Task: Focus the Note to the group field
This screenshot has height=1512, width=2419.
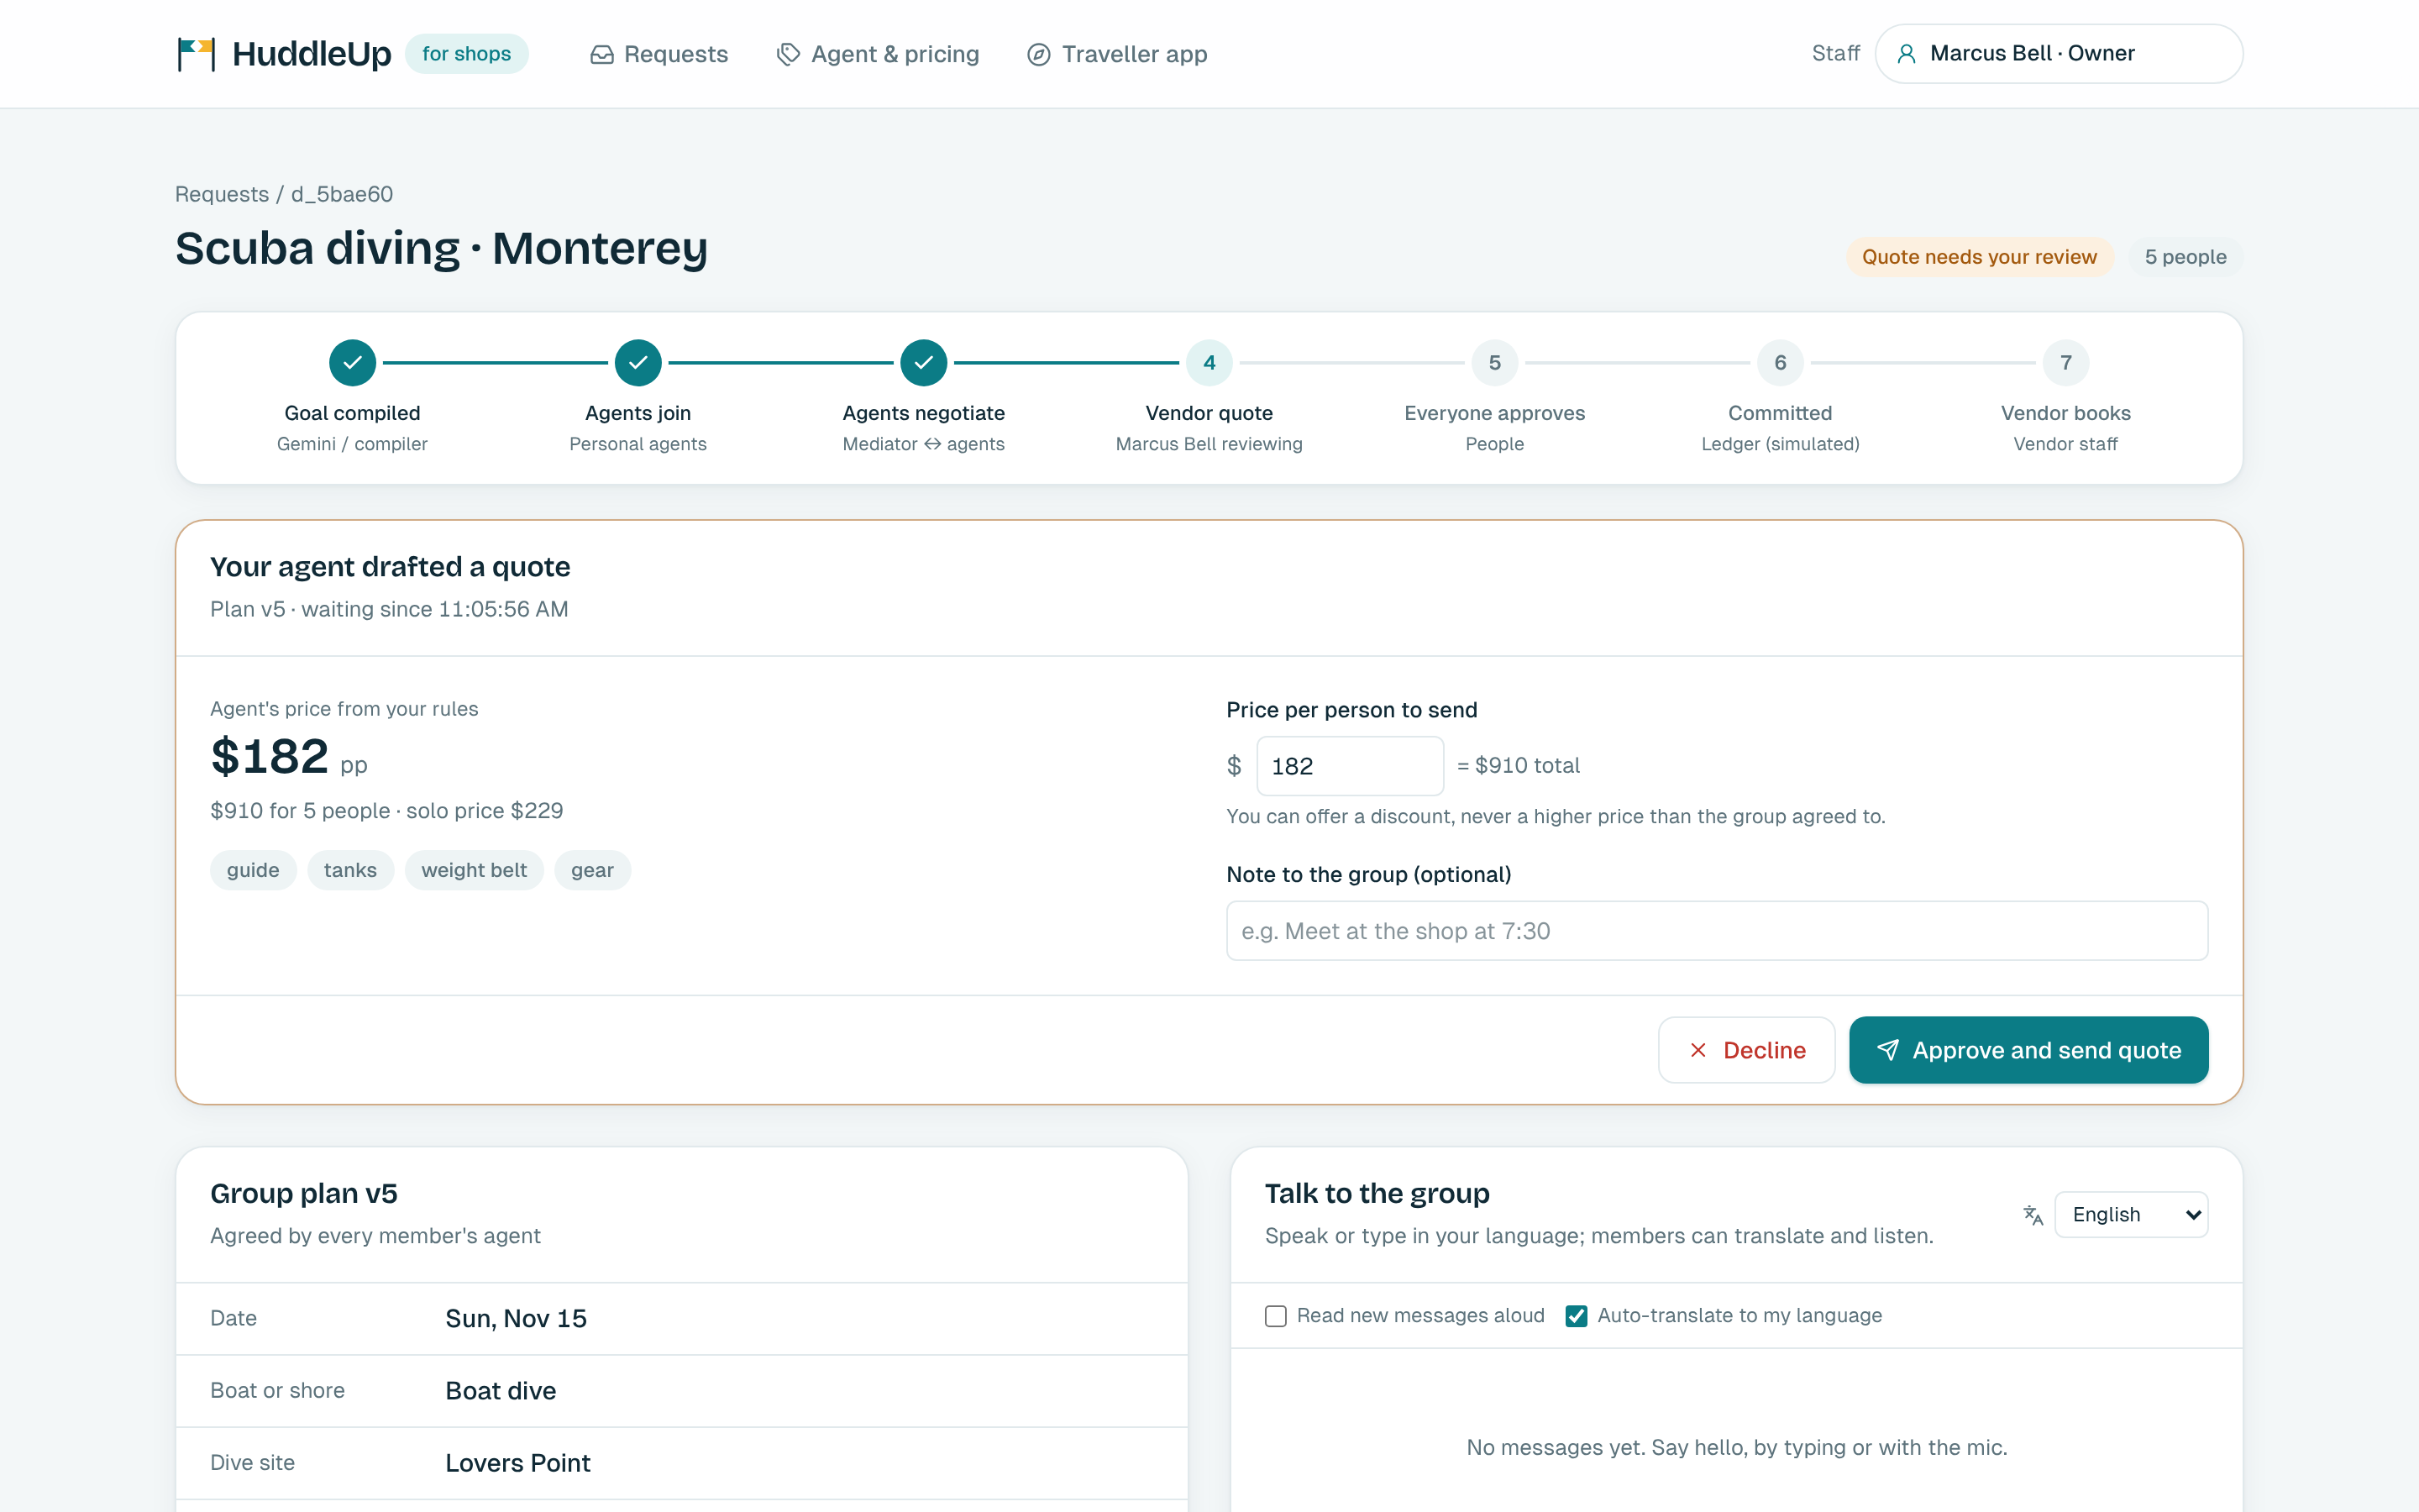Action: click(1718, 931)
